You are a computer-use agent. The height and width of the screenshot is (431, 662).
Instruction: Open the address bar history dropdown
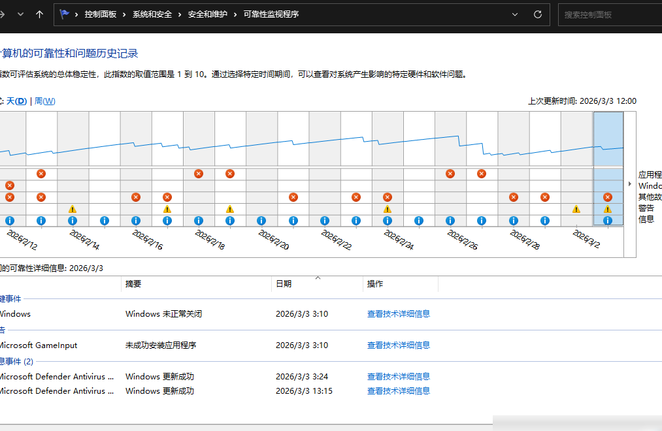[515, 14]
